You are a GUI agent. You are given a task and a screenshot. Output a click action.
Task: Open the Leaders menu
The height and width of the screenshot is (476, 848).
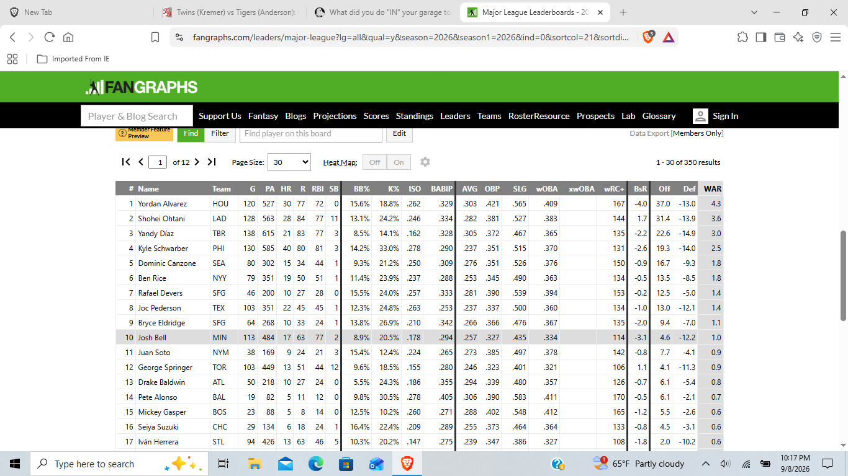pos(455,116)
